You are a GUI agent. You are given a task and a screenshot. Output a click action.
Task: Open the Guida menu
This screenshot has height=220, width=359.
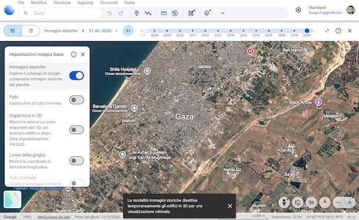coord(129,2)
